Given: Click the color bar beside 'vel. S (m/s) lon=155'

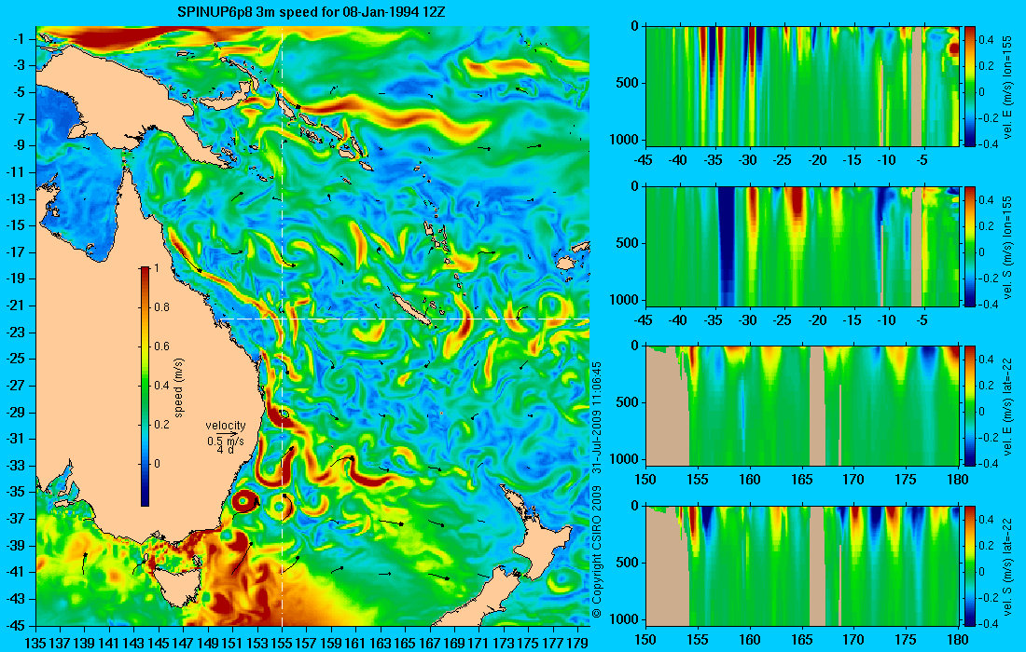Looking at the screenshot, I should click(x=969, y=246).
